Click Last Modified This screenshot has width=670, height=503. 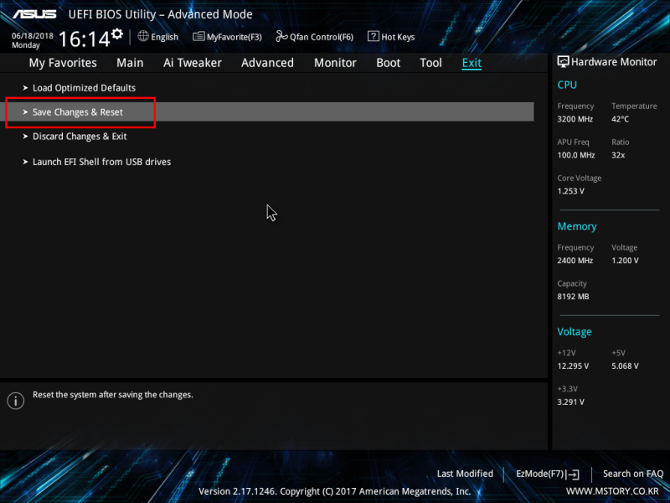[x=465, y=474]
